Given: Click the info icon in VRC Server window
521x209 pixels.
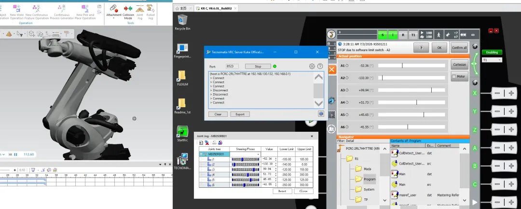Looking at the screenshot, I should (321, 113).
